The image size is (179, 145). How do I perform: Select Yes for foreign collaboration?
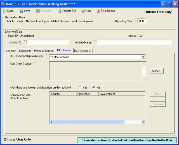coord(80,88)
